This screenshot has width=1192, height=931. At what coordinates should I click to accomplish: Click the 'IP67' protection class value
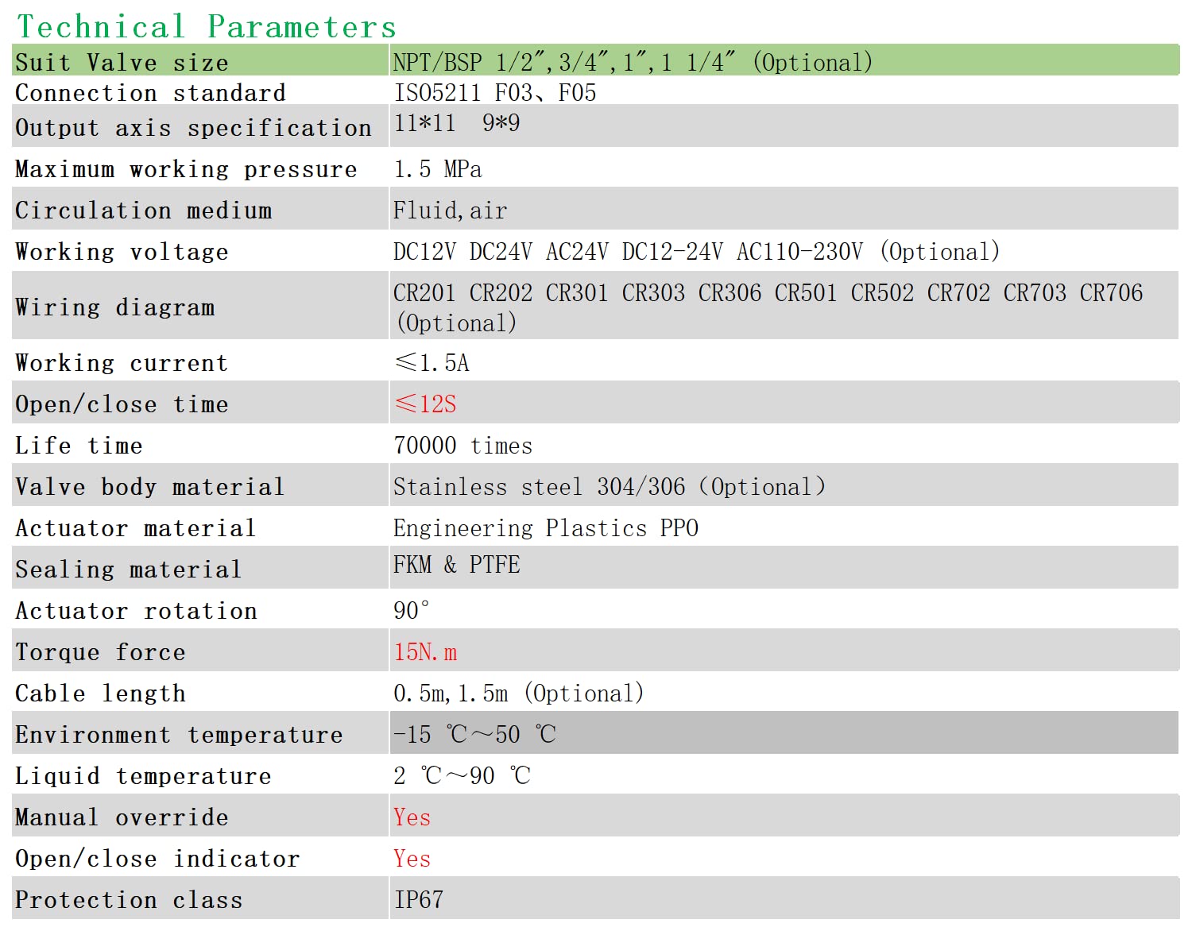[419, 900]
